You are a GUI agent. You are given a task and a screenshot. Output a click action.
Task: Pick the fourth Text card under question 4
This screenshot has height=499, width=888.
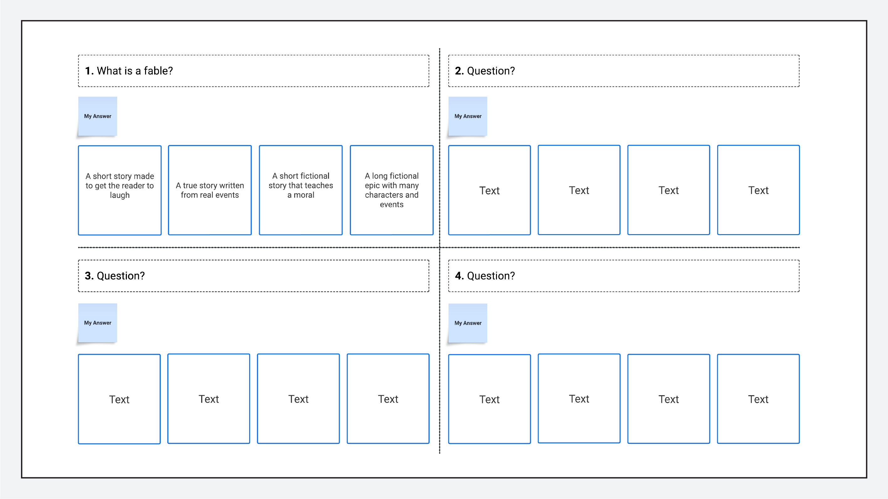[x=758, y=399]
